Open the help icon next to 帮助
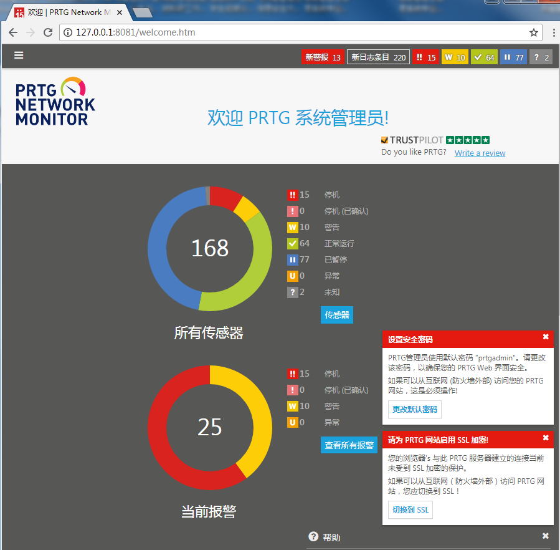The height and width of the screenshot is (550, 560). point(313,536)
